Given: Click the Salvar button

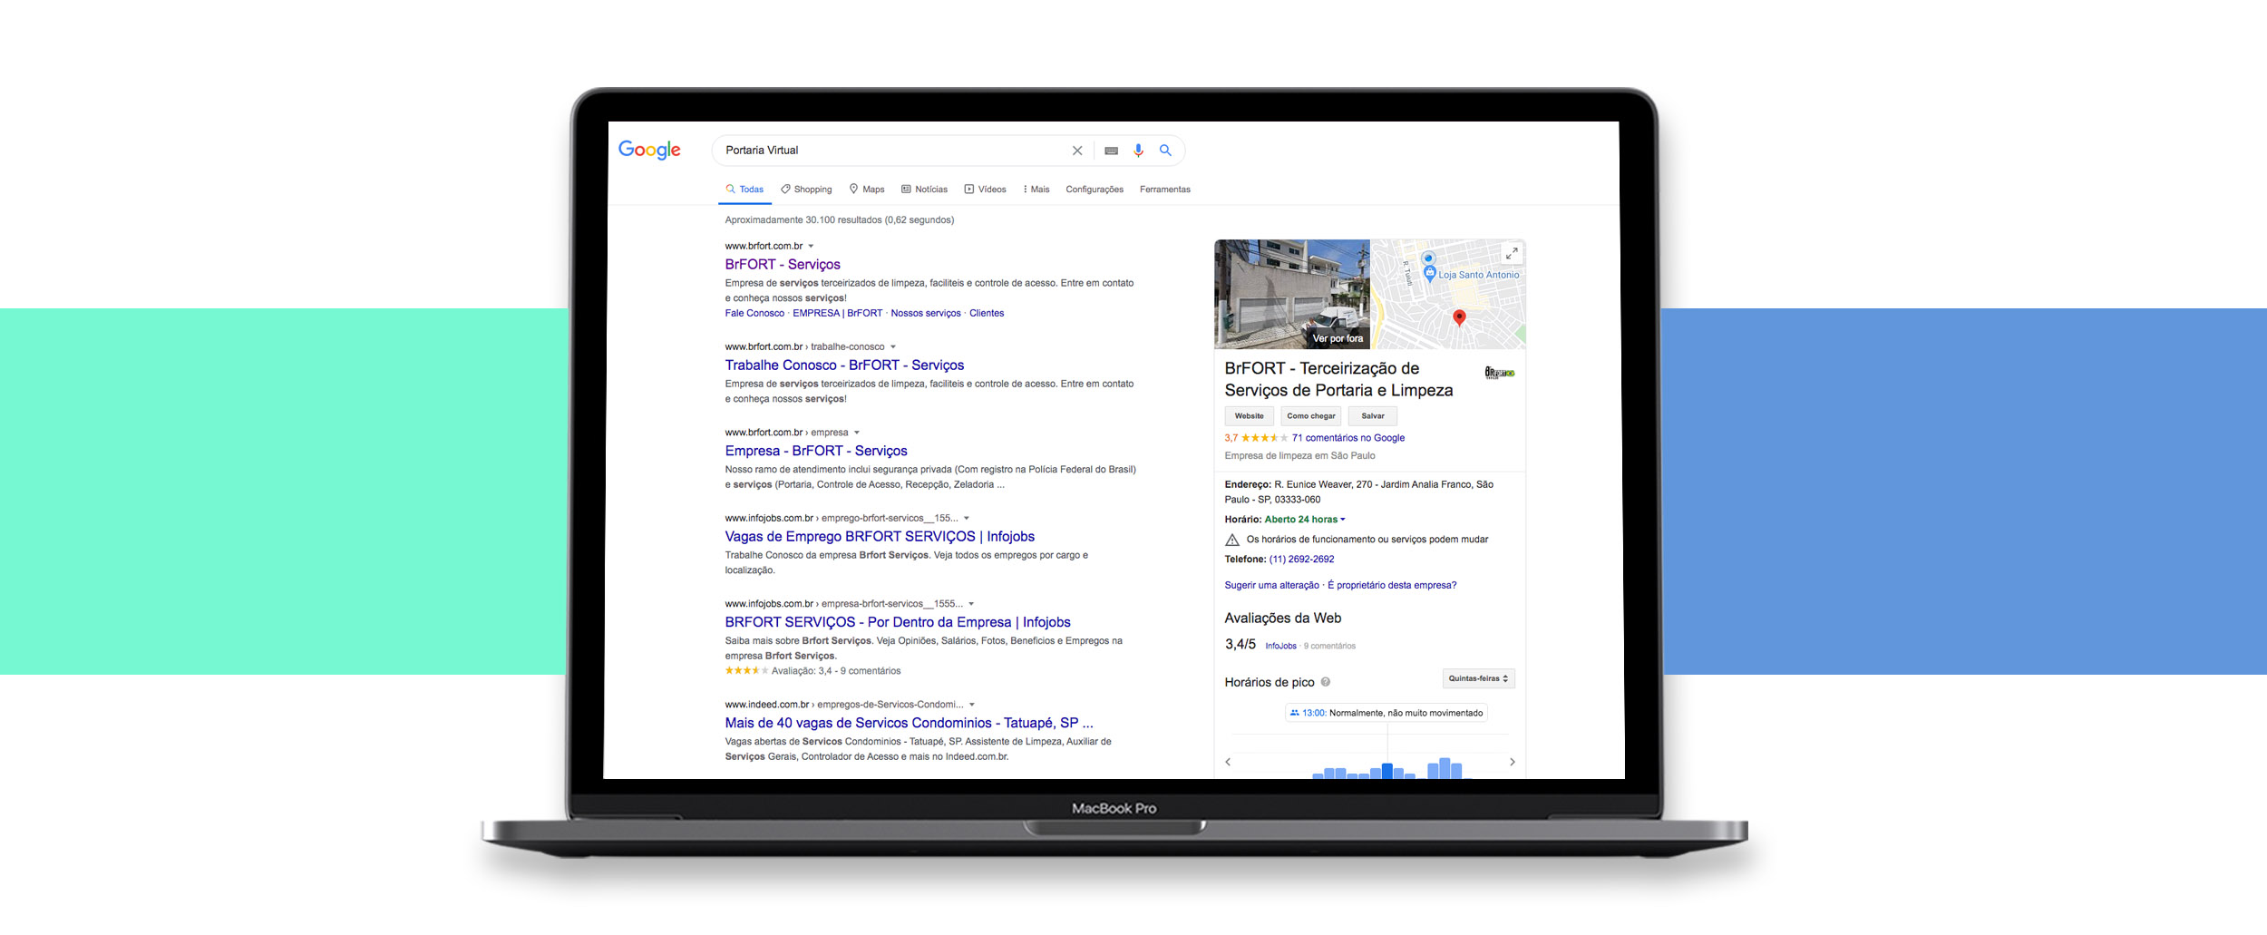Looking at the screenshot, I should point(1373,416).
